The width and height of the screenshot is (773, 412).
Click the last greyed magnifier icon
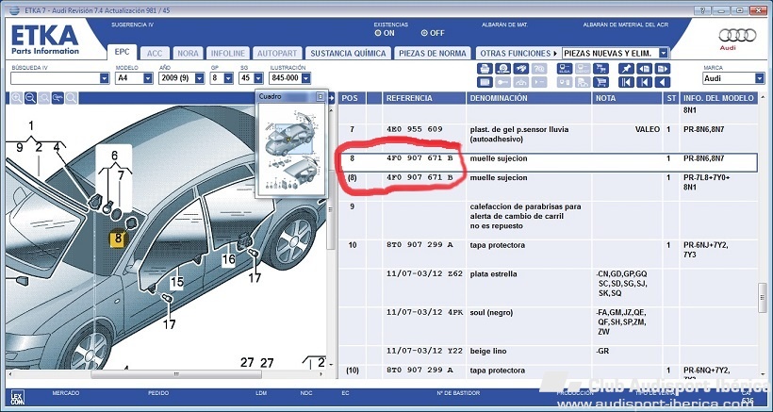tap(72, 98)
